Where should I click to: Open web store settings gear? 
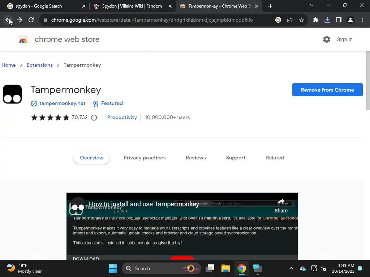coord(327,39)
